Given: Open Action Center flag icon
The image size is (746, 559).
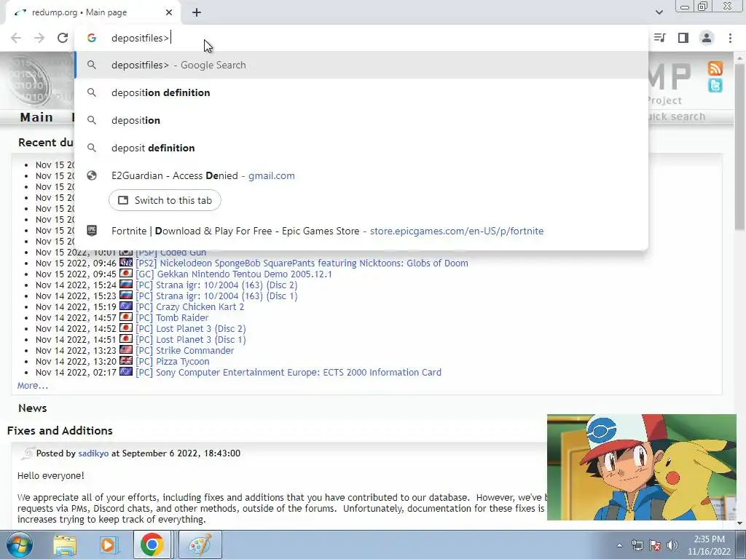Looking at the screenshot, I should point(655,545).
